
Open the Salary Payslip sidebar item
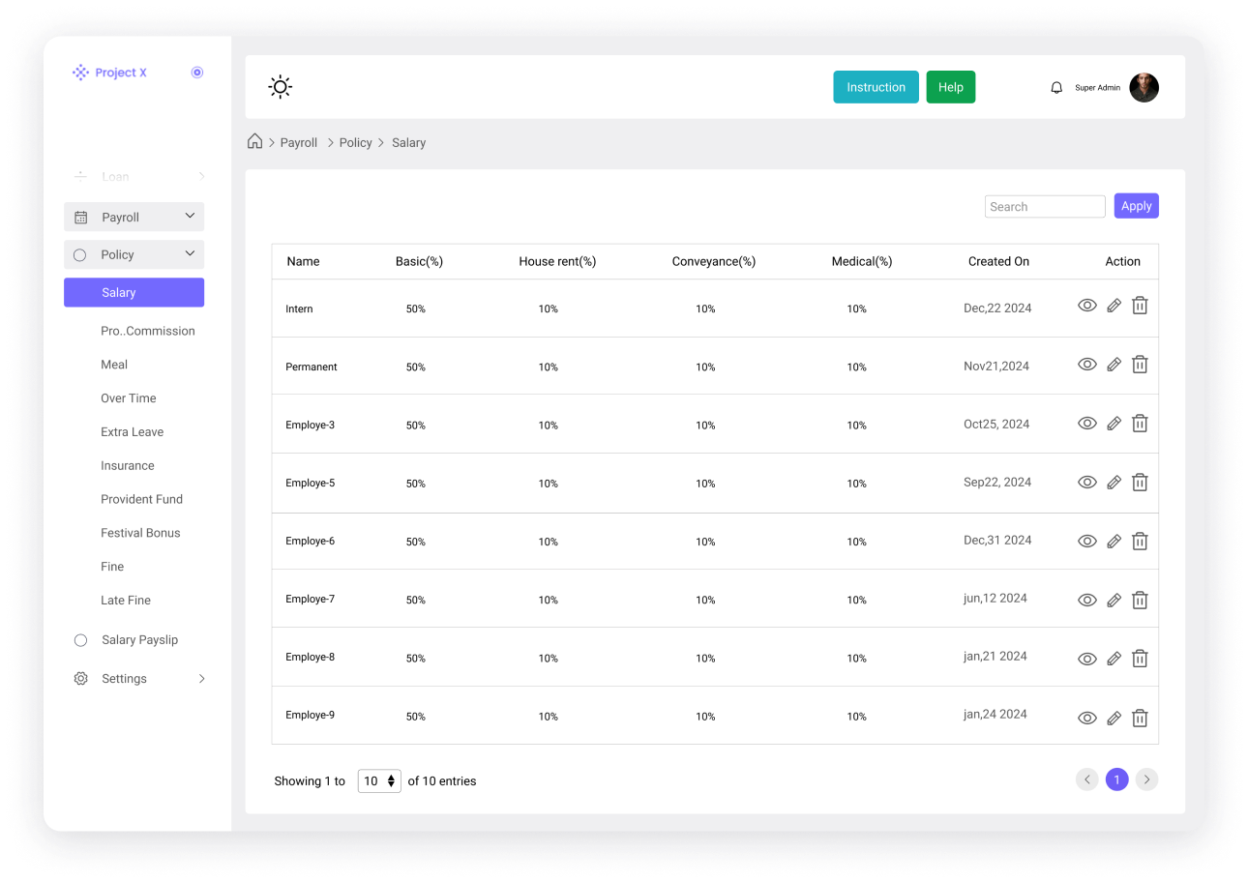[139, 640]
